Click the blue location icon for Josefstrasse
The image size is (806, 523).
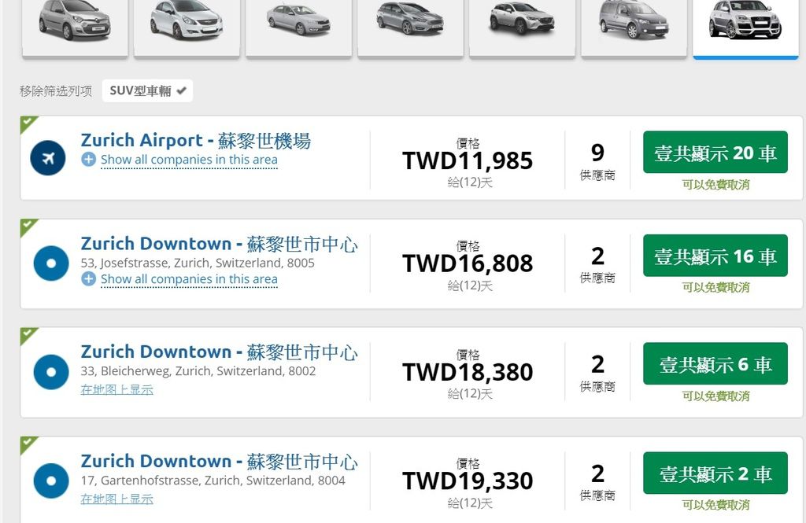point(51,263)
